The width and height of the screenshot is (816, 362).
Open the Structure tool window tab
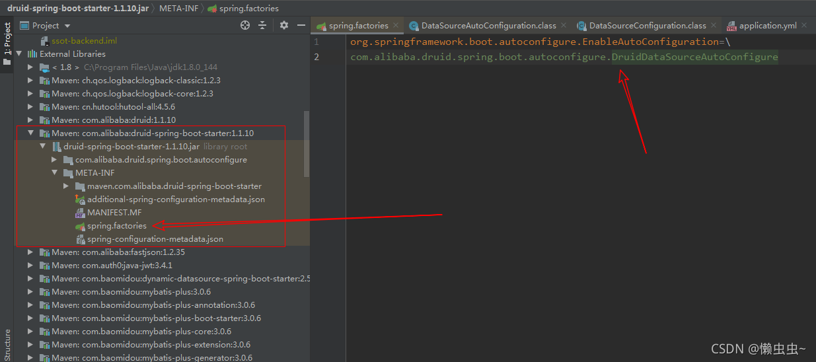[x=7, y=344]
